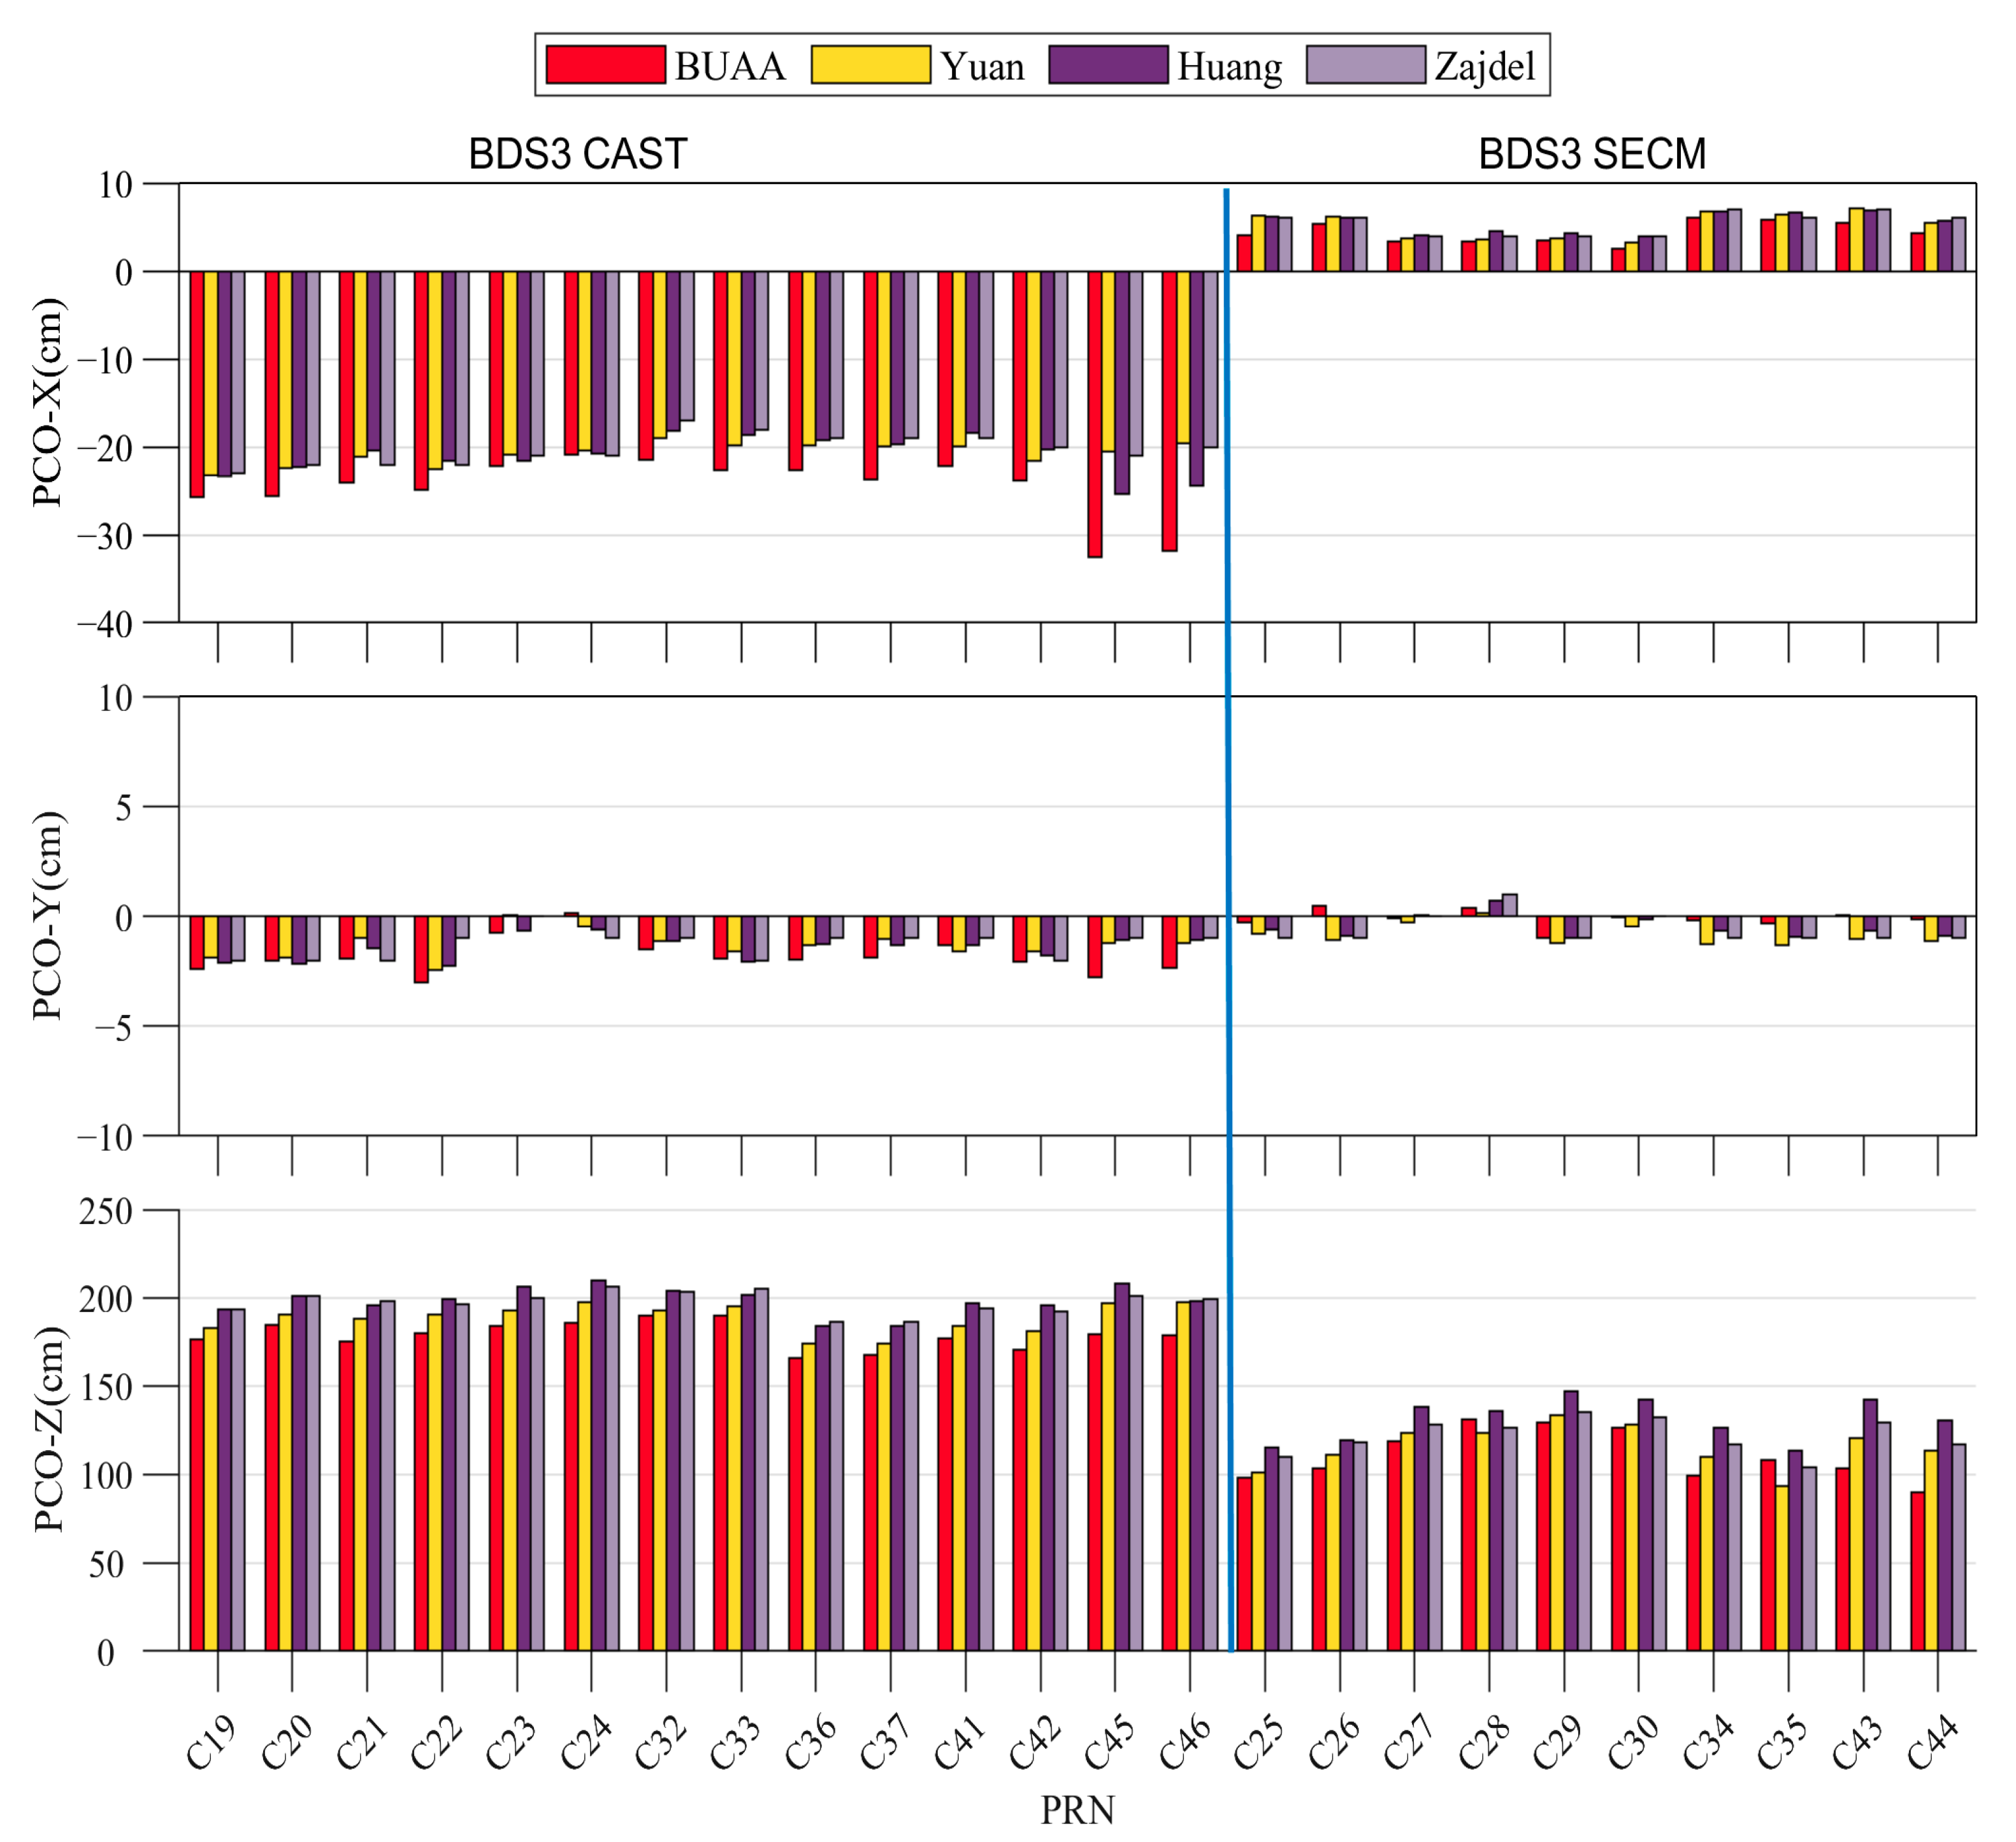Screen dimensions: 2016x1842
Task: Click the C19 tick label
Action: click(211, 1742)
